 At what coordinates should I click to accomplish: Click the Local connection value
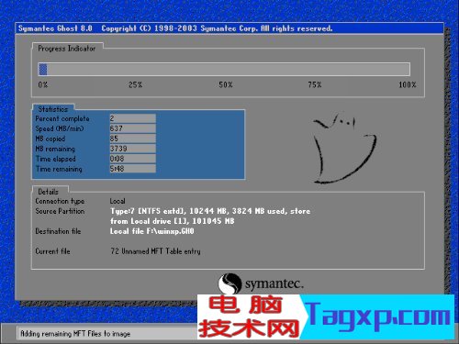click(118, 201)
